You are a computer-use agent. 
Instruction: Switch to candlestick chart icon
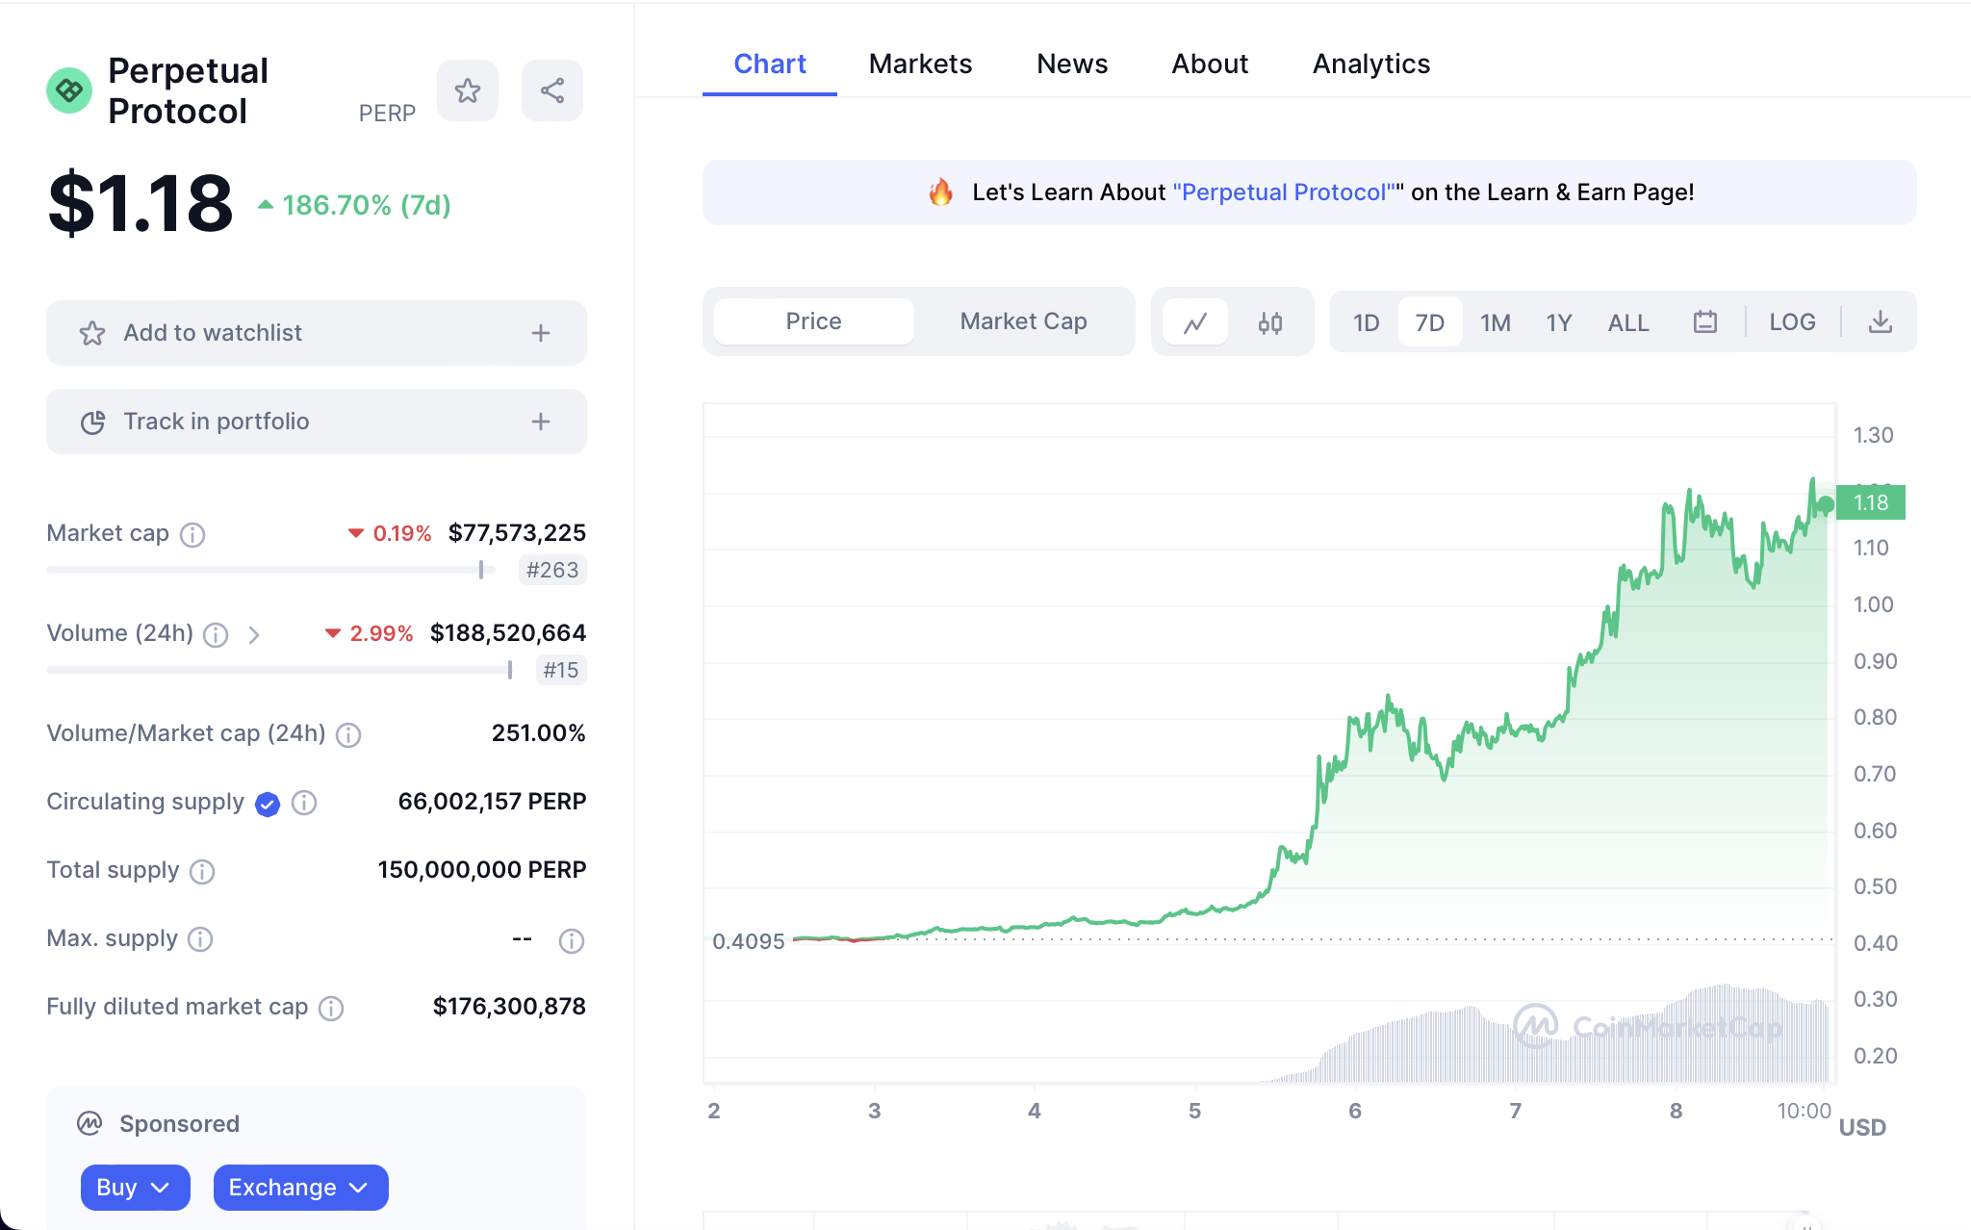coord(1270,322)
